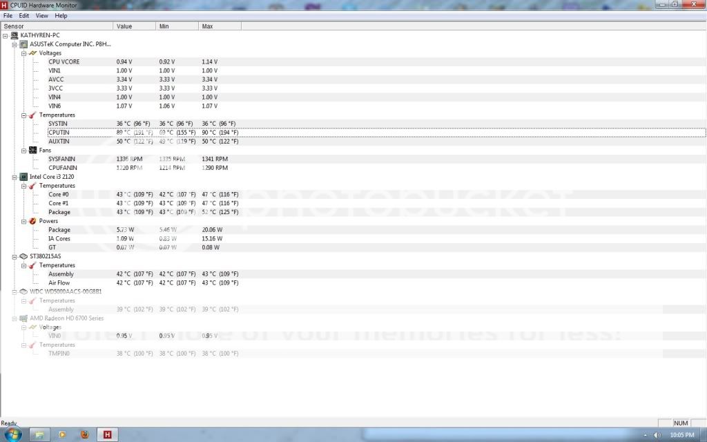The width and height of the screenshot is (707, 442).
Task: Collapse the Voltages group under ASUSTeK
Action: point(24,53)
